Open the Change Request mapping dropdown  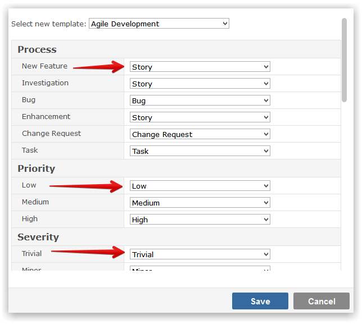(200, 134)
